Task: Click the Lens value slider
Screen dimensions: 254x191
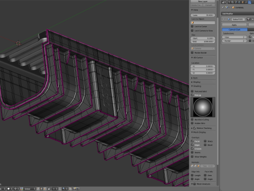Action: [x=203, y=15]
